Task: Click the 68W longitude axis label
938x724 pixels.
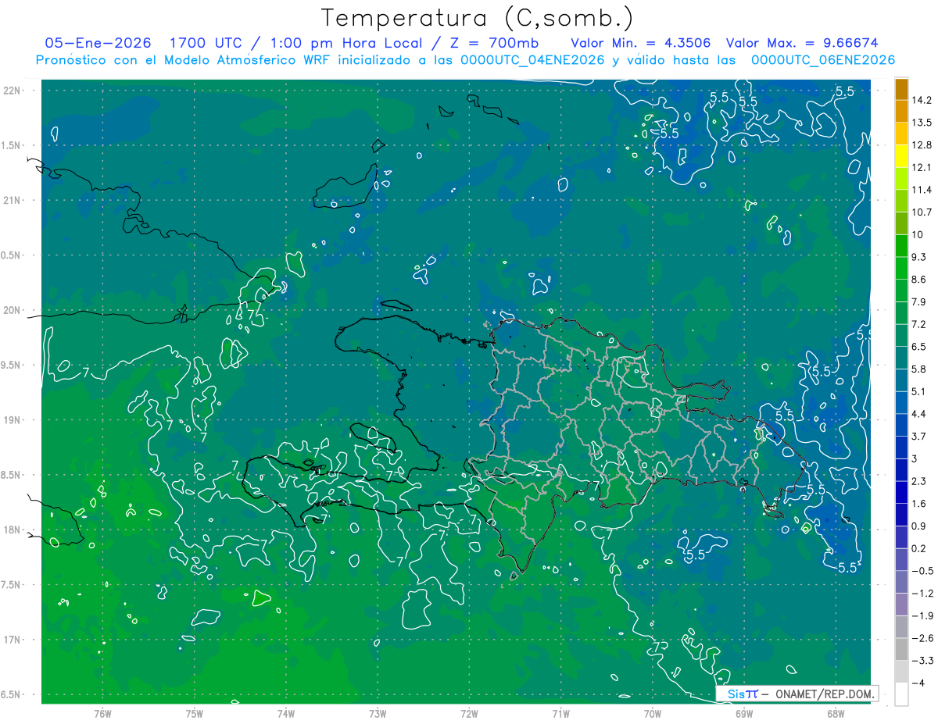Action: pyautogui.click(x=836, y=715)
